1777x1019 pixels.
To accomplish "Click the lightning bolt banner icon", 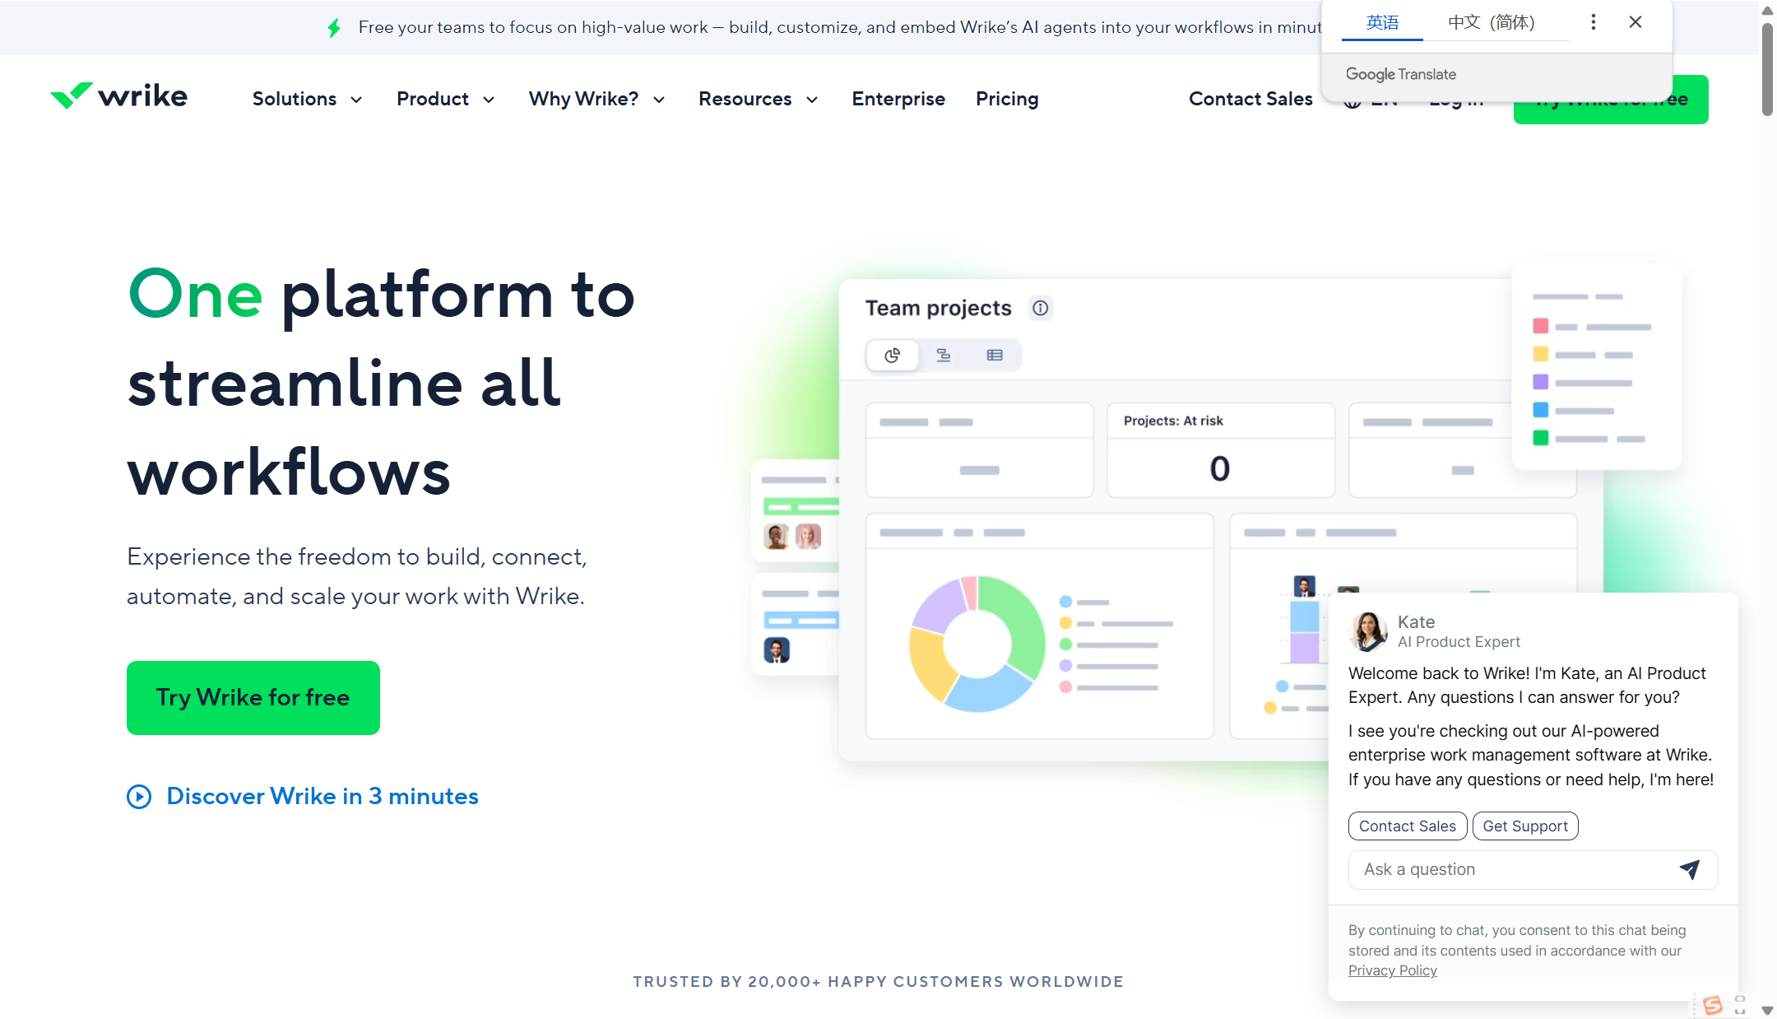I will [334, 28].
